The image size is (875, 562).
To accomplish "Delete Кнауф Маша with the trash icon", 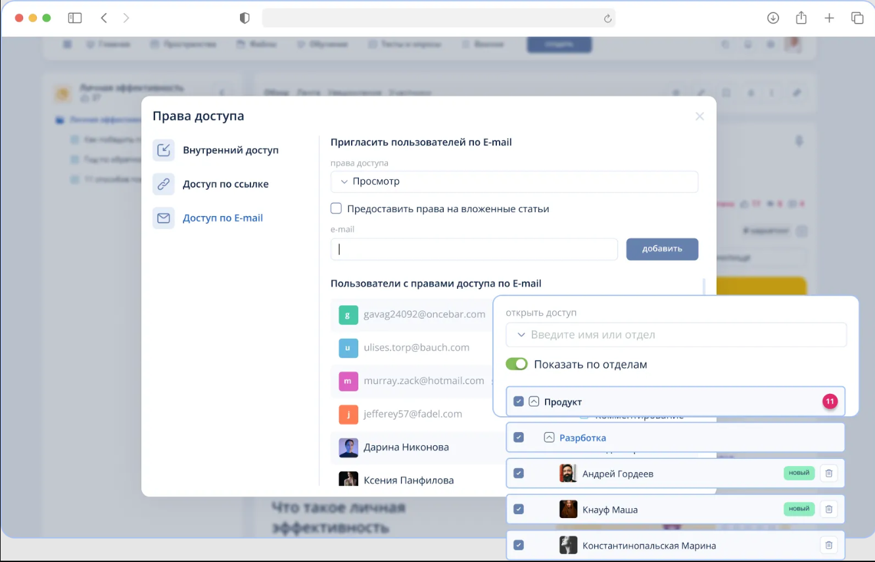I will click(x=829, y=509).
